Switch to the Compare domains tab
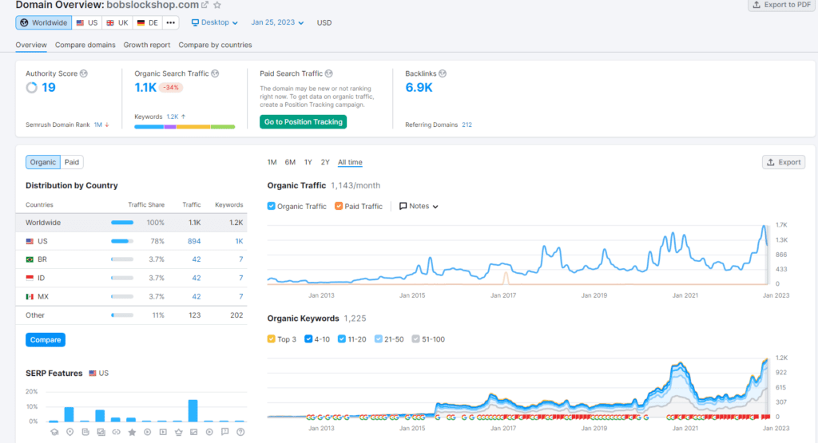Screen dimensions: 818x443 coord(85,45)
